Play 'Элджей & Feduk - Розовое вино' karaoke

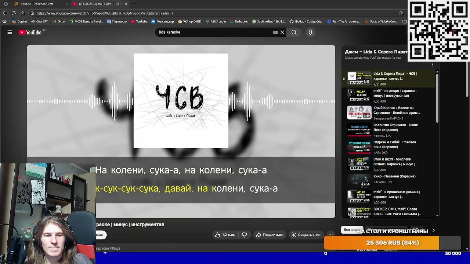tap(391, 147)
